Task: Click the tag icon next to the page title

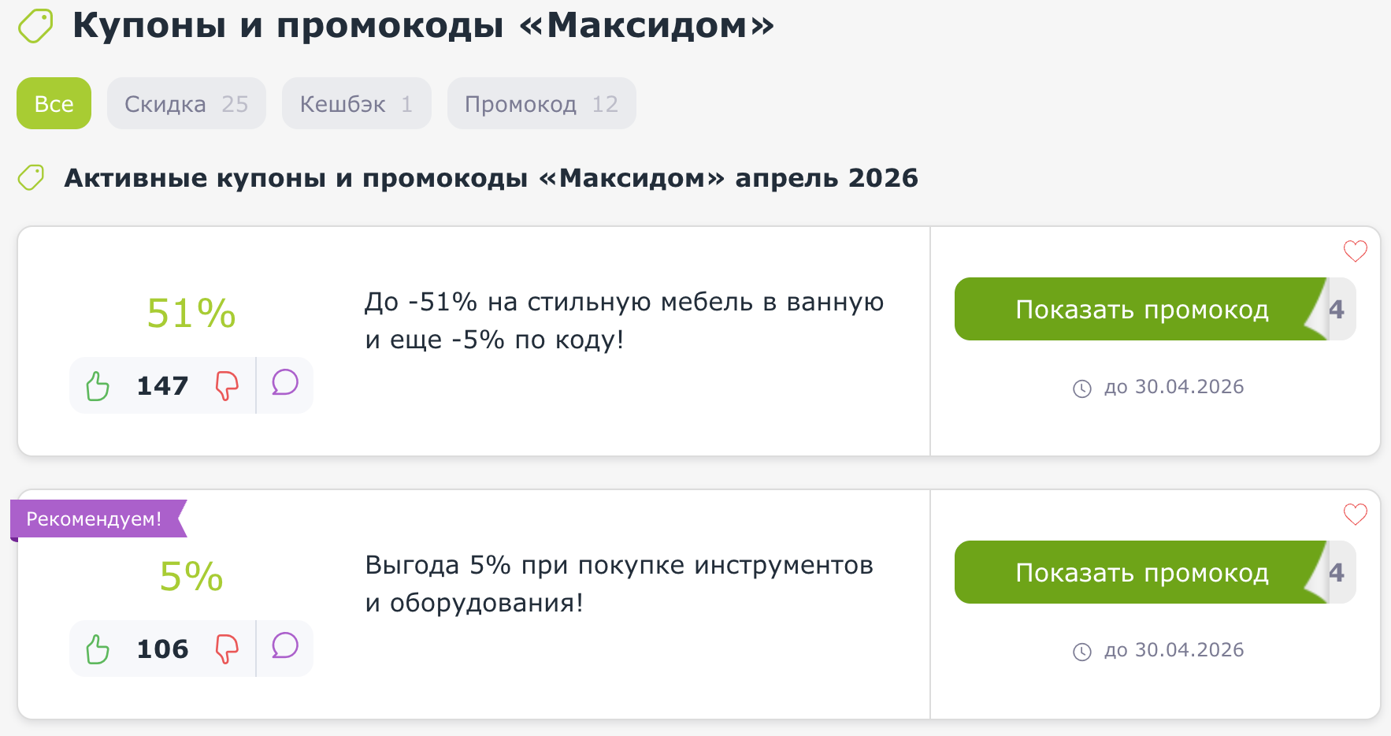Action: [x=35, y=24]
